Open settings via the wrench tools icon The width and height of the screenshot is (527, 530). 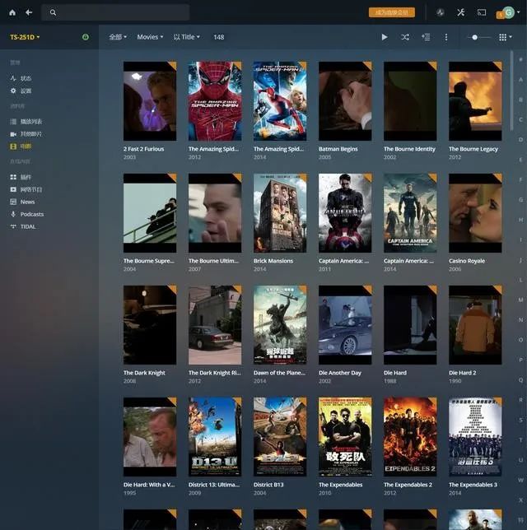460,12
